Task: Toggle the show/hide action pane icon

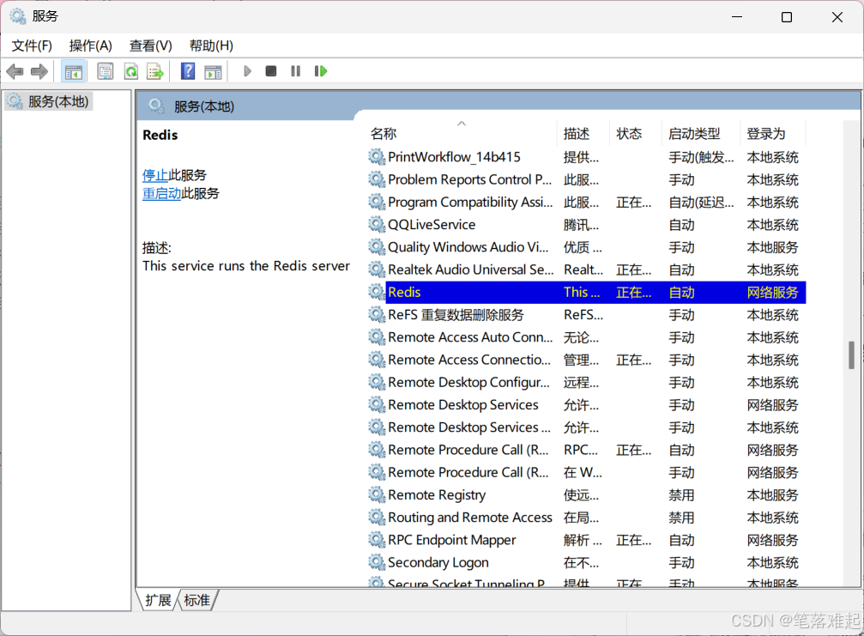Action: (x=213, y=71)
